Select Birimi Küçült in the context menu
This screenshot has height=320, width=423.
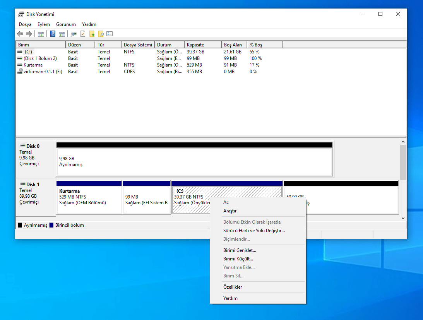(x=238, y=259)
